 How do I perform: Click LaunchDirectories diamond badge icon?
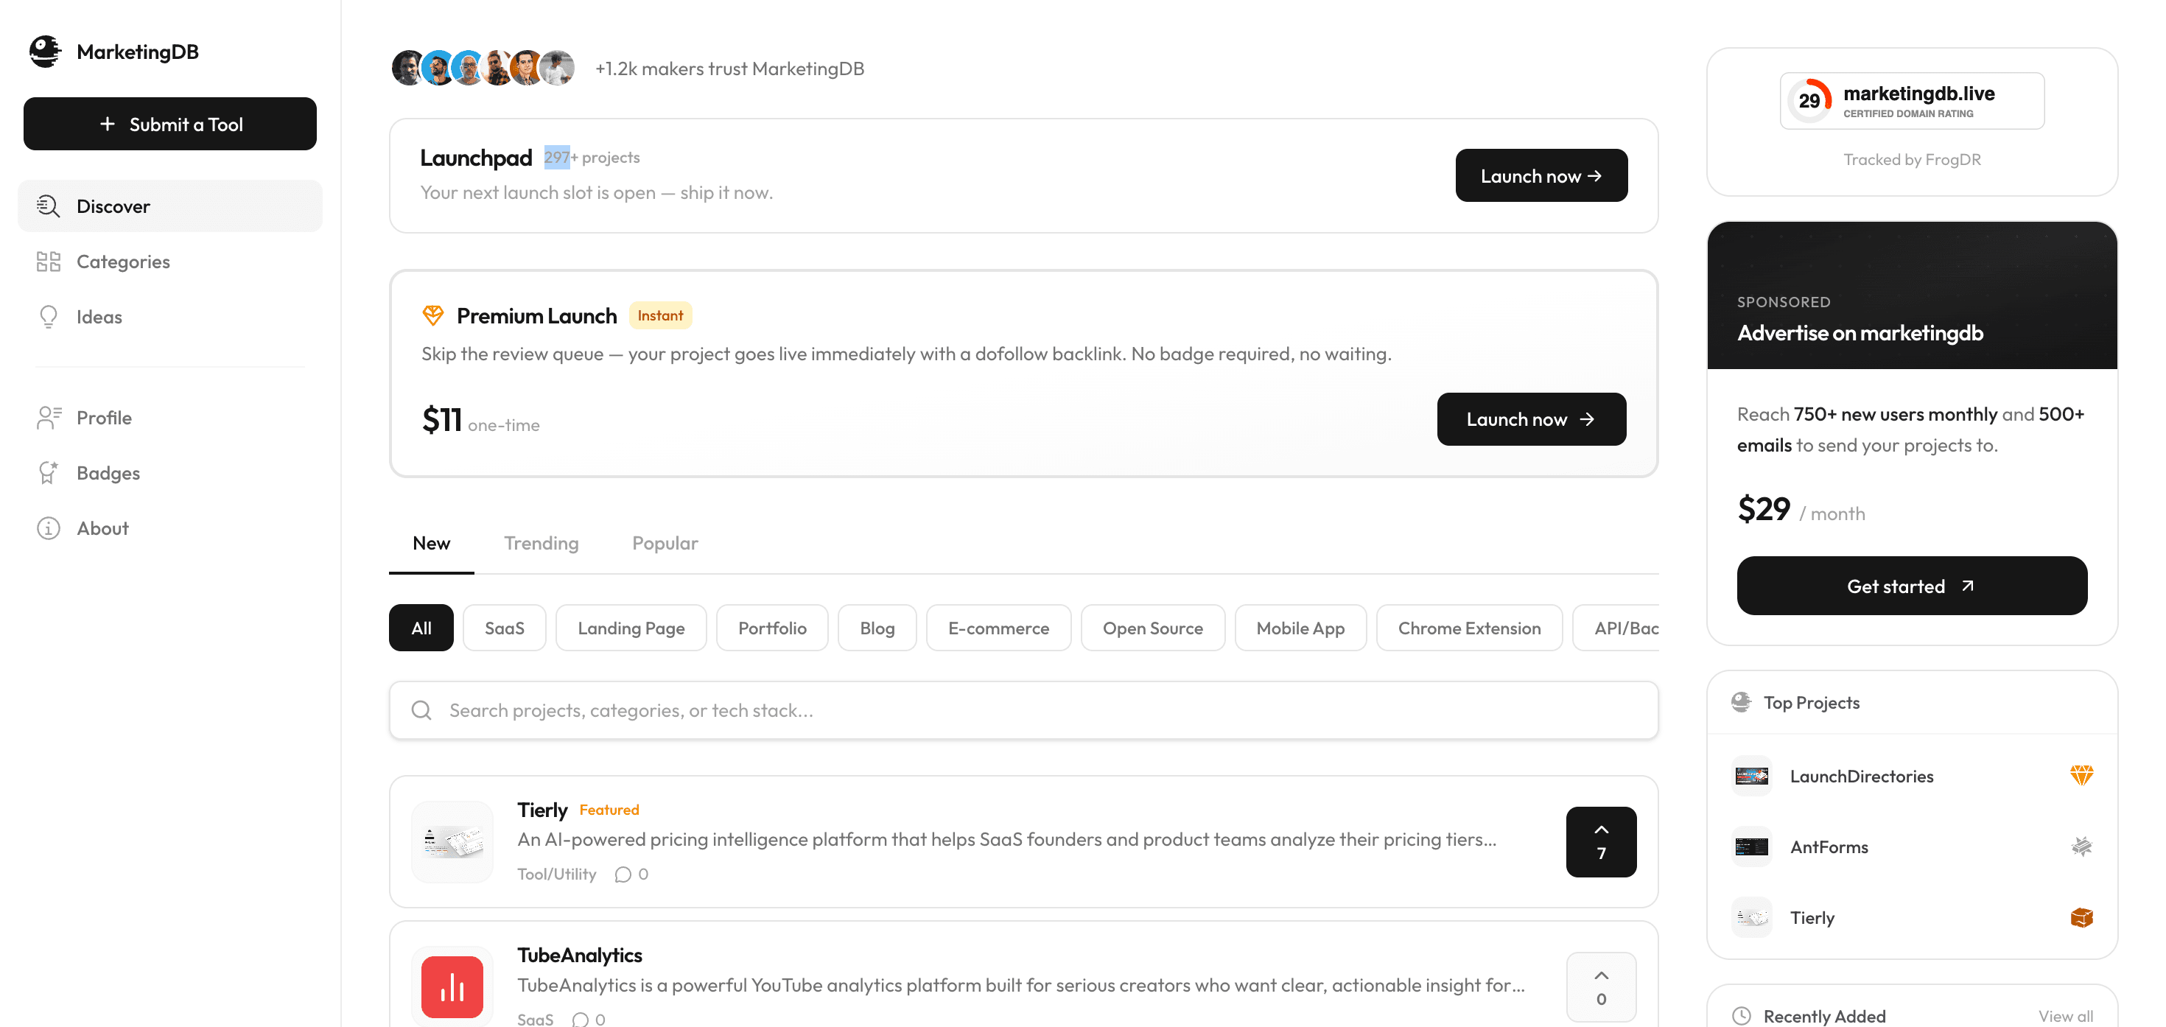click(x=2081, y=776)
